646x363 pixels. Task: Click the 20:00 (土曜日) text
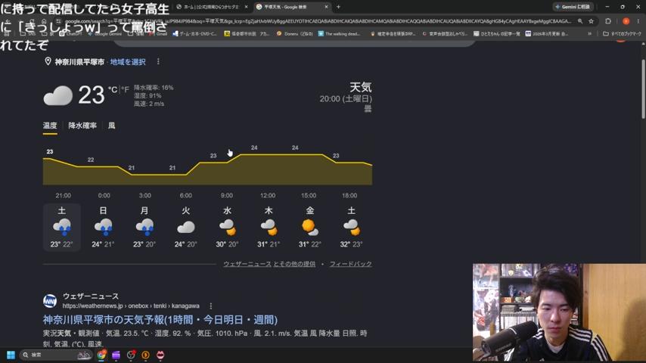pos(346,99)
